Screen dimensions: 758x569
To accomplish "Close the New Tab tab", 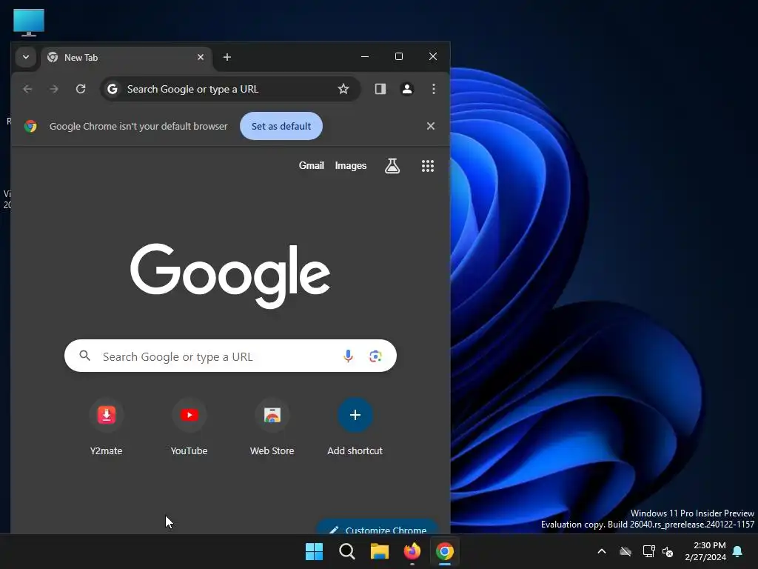I will [x=200, y=57].
